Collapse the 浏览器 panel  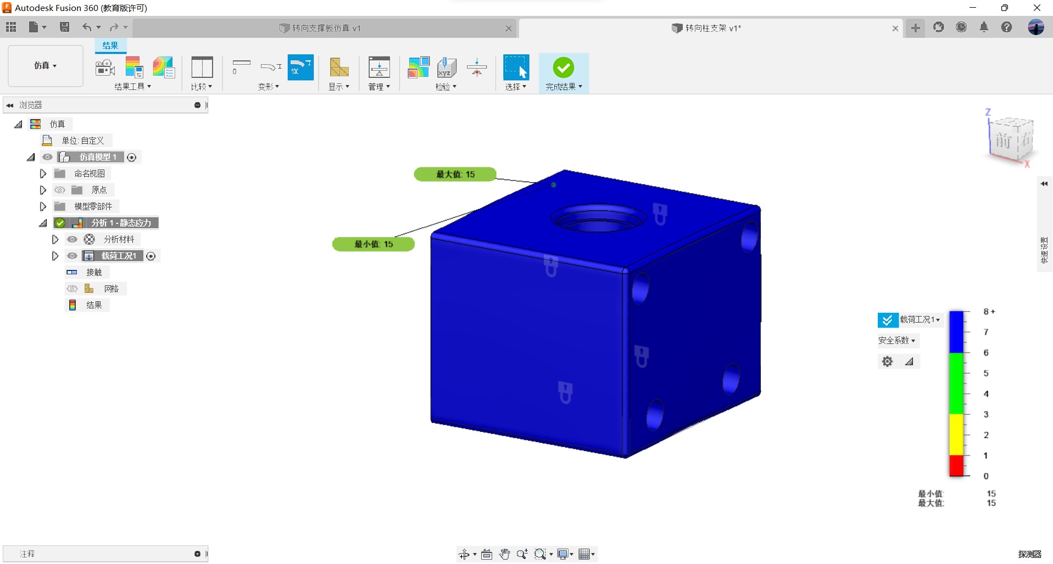(x=10, y=105)
